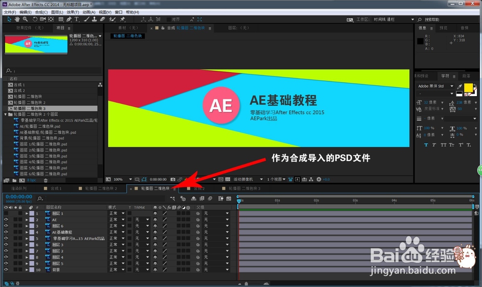482x287 pixels.
Task: Select the Pan Behind anchor tool
Action: click(x=51, y=19)
